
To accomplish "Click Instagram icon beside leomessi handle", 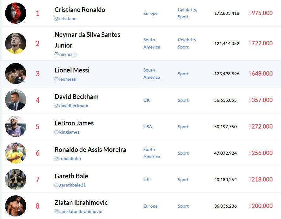I will tap(57, 79).
